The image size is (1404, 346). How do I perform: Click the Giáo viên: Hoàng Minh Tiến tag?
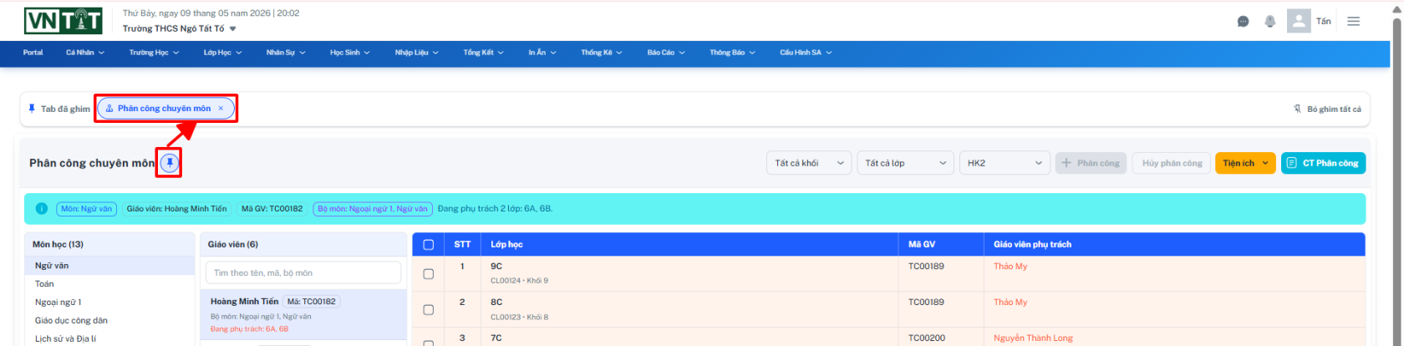[176, 209]
